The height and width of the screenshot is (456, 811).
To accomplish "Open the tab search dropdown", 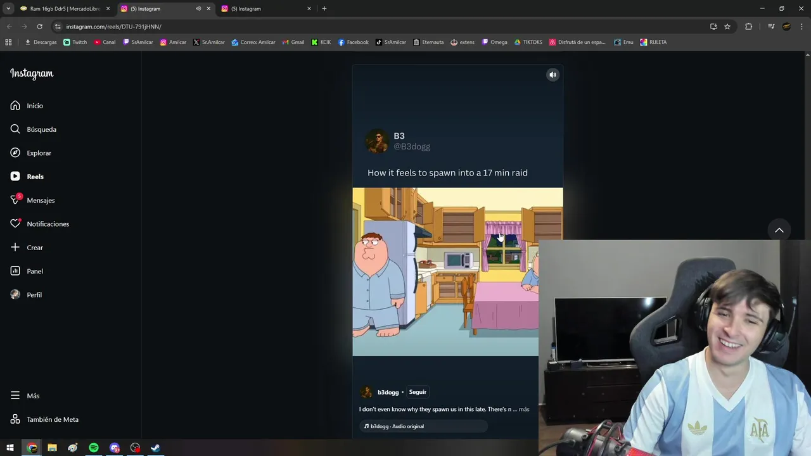I will 8,9.
